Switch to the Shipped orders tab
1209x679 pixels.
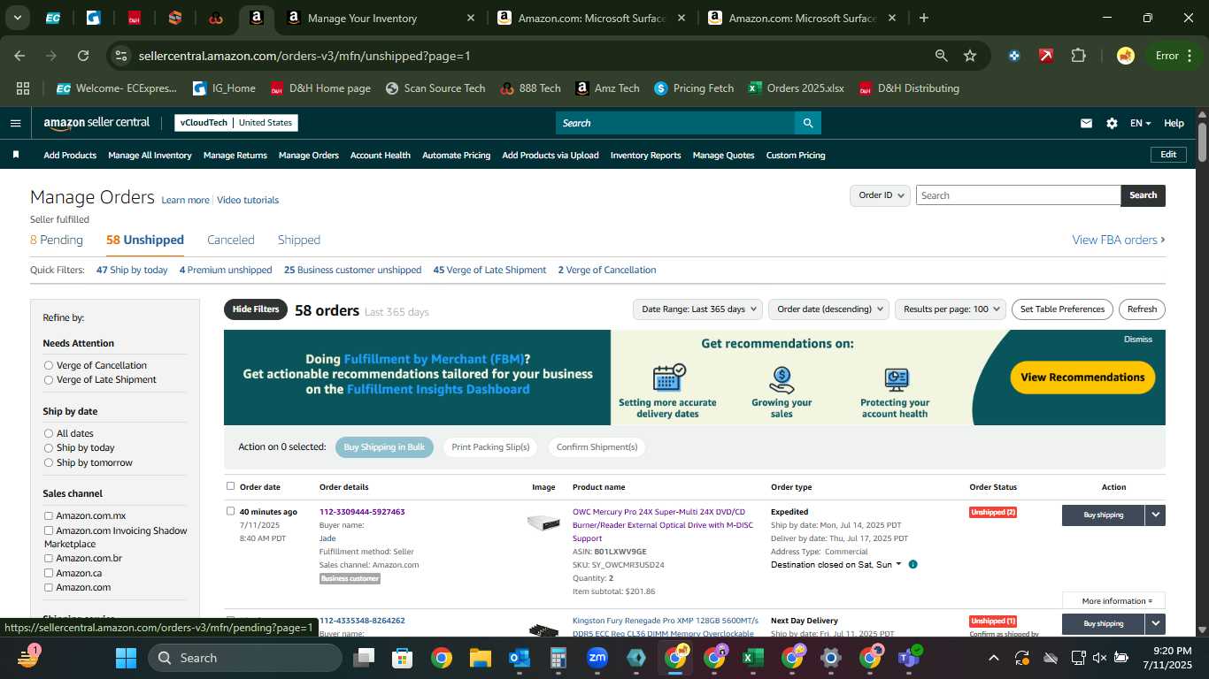point(299,240)
